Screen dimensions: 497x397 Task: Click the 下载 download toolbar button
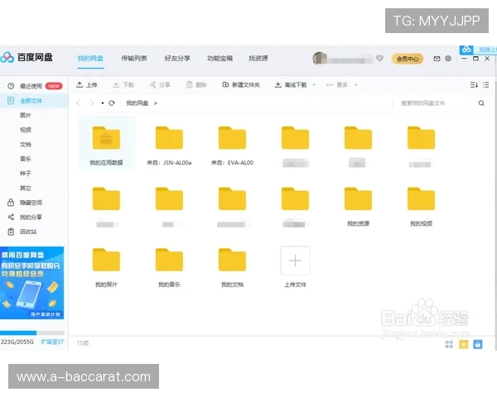point(123,85)
